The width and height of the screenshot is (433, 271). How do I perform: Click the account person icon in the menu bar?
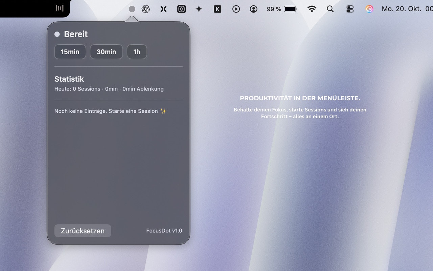253,9
